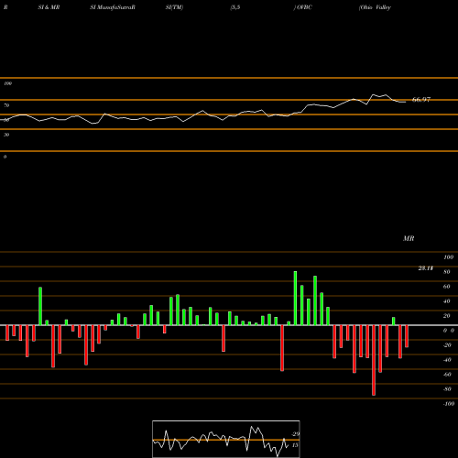Click the -60 label on MR axis
This screenshot has height=458, width=458.
[447, 375]
